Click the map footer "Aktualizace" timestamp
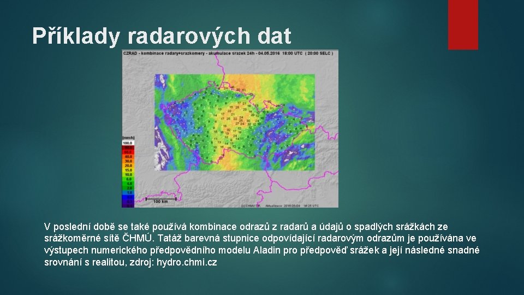The height and width of the screenshot is (295, 524). click(292, 206)
